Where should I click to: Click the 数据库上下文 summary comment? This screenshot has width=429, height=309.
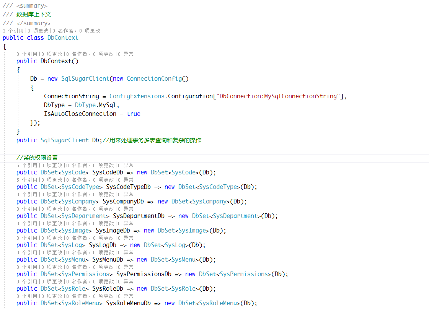pos(34,15)
